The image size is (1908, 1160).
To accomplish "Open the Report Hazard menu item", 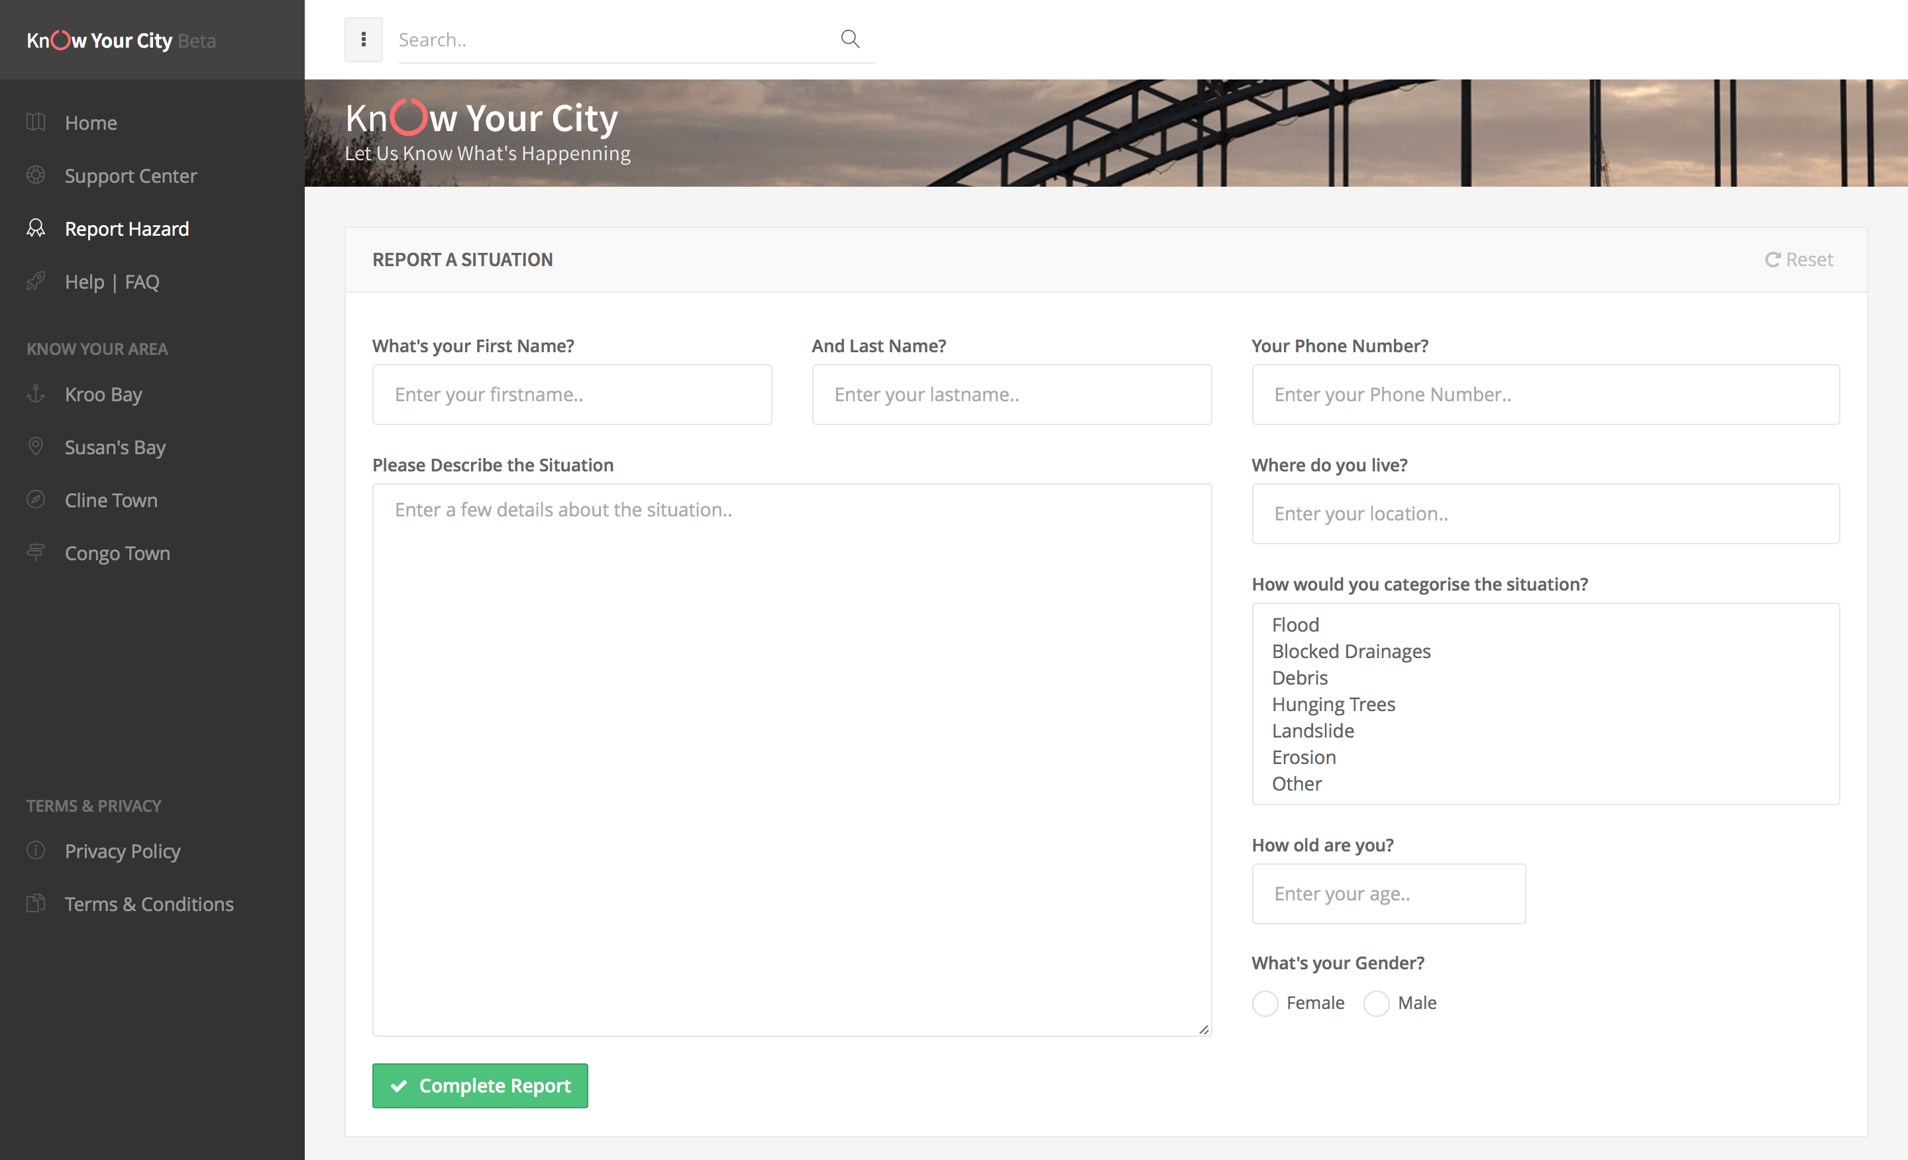I will coord(127,228).
